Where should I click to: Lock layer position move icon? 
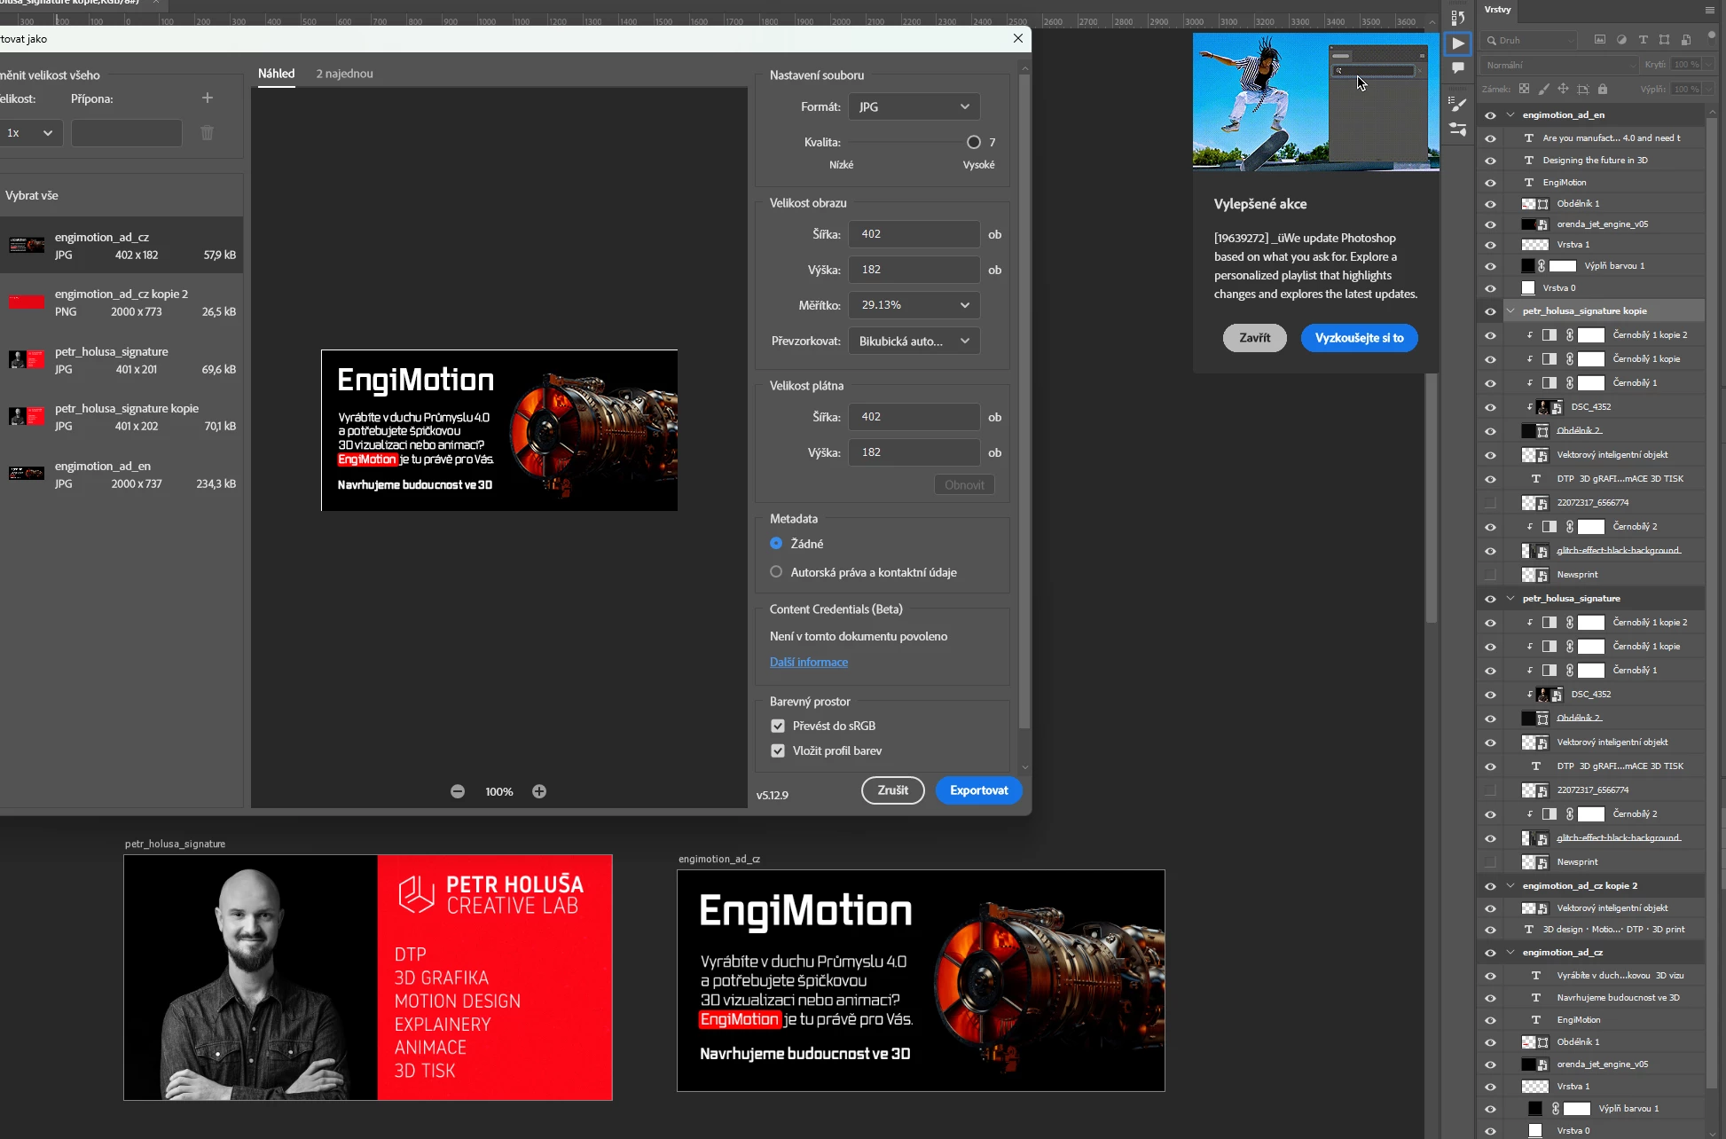[1563, 89]
